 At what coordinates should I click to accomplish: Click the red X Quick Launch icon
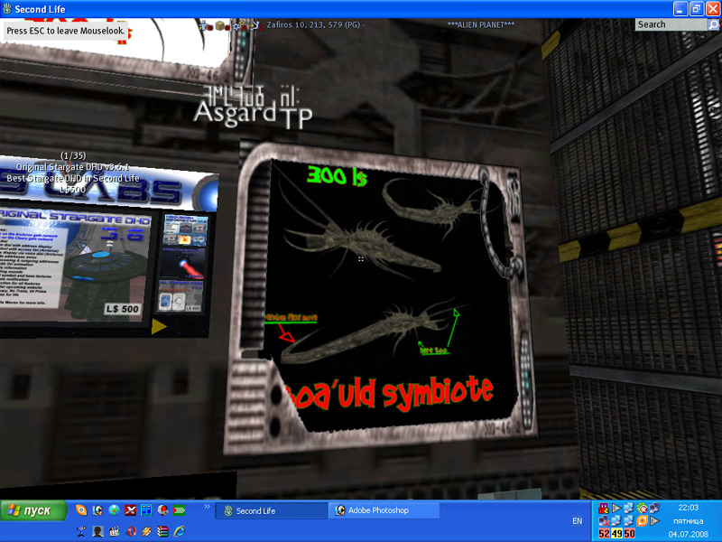coord(131,510)
